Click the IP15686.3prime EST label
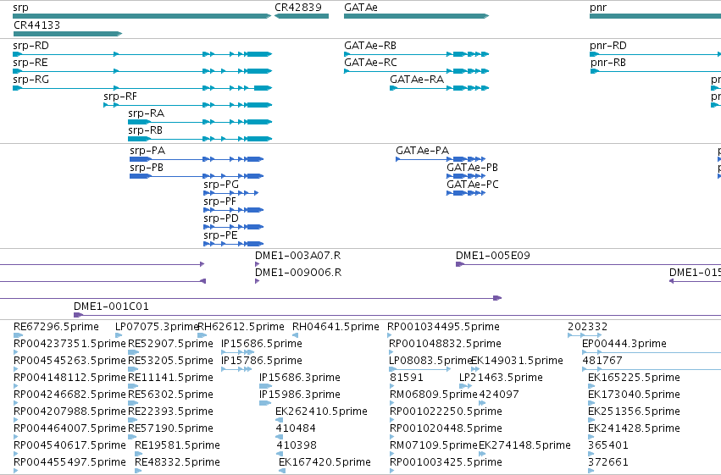The image size is (721, 475). (x=300, y=378)
